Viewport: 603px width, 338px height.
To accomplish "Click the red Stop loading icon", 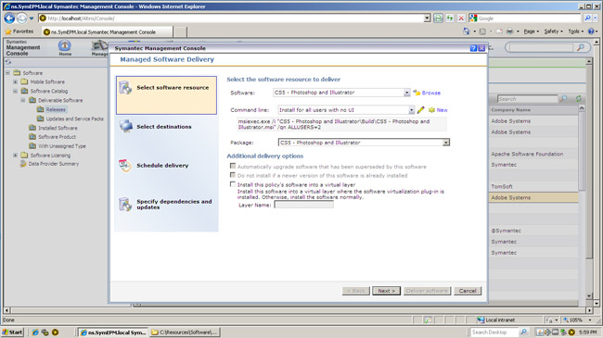I will click(x=461, y=18).
